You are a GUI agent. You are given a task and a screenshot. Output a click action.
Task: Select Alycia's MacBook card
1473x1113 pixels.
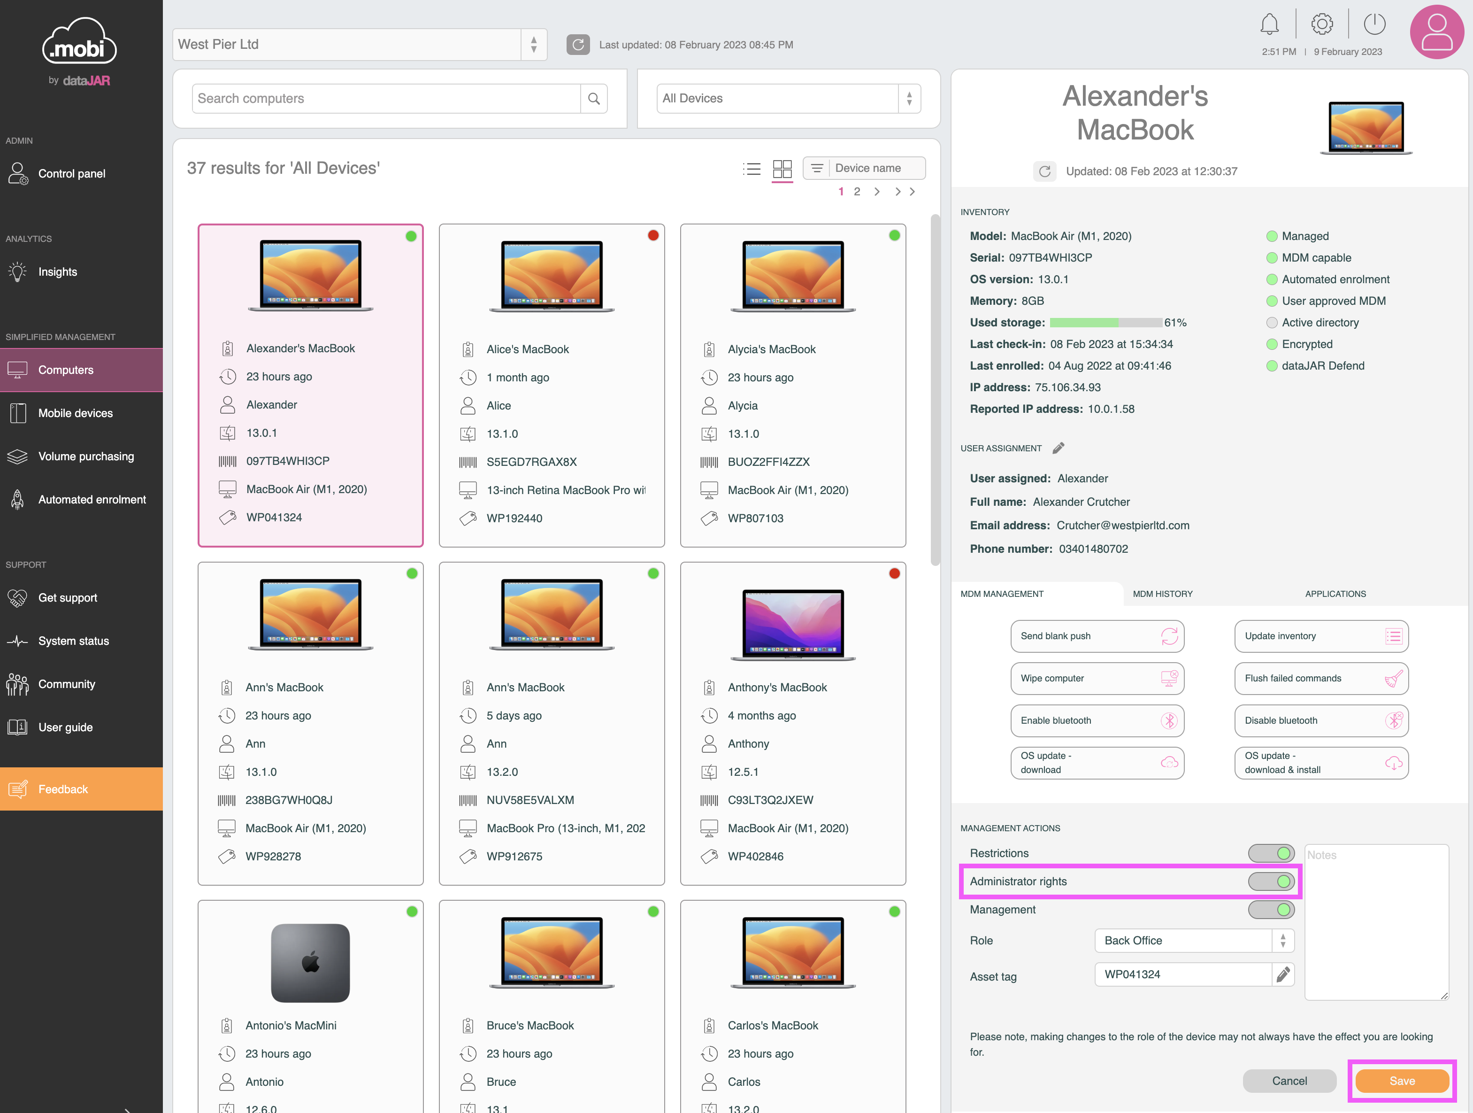(x=792, y=386)
